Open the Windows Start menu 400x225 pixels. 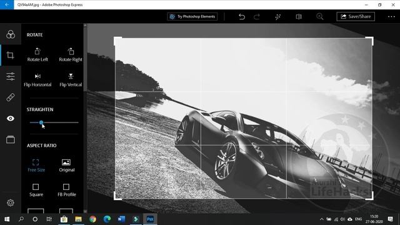coord(7,219)
